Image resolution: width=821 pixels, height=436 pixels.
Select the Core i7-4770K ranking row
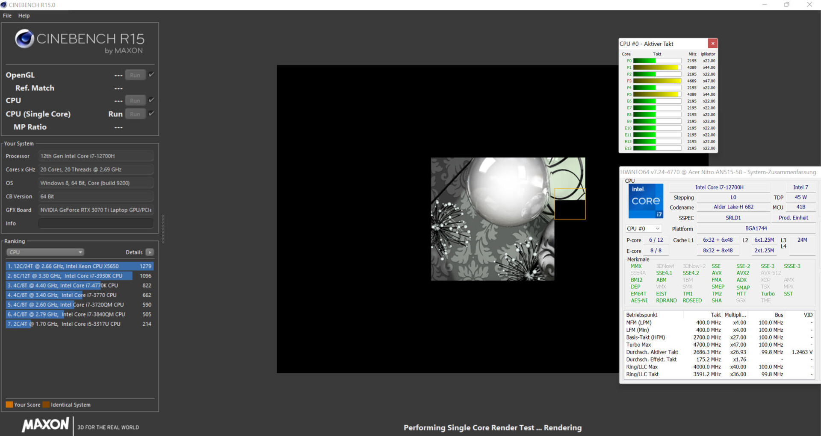tap(80, 285)
